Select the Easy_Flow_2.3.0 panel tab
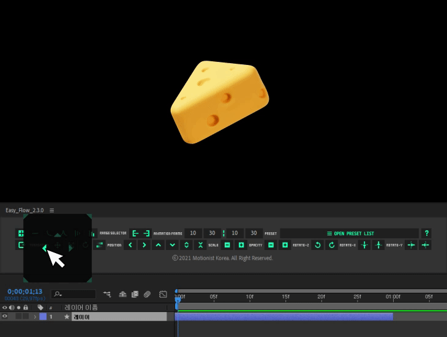 (24, 210)
